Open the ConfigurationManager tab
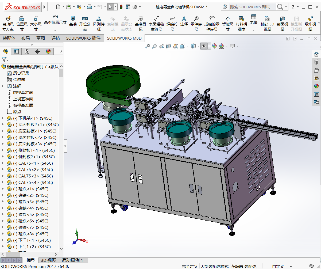321x269 pixels. coord(27,51)
